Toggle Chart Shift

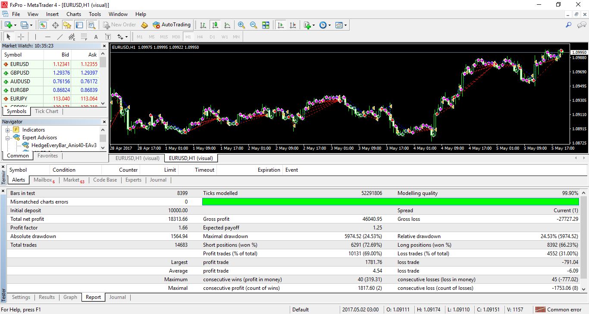(x=293, y=25)
